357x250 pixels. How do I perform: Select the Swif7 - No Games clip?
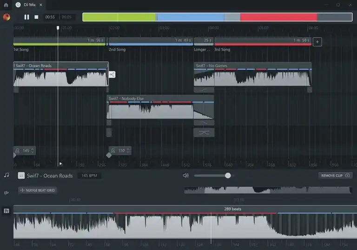tap(252, 74)
